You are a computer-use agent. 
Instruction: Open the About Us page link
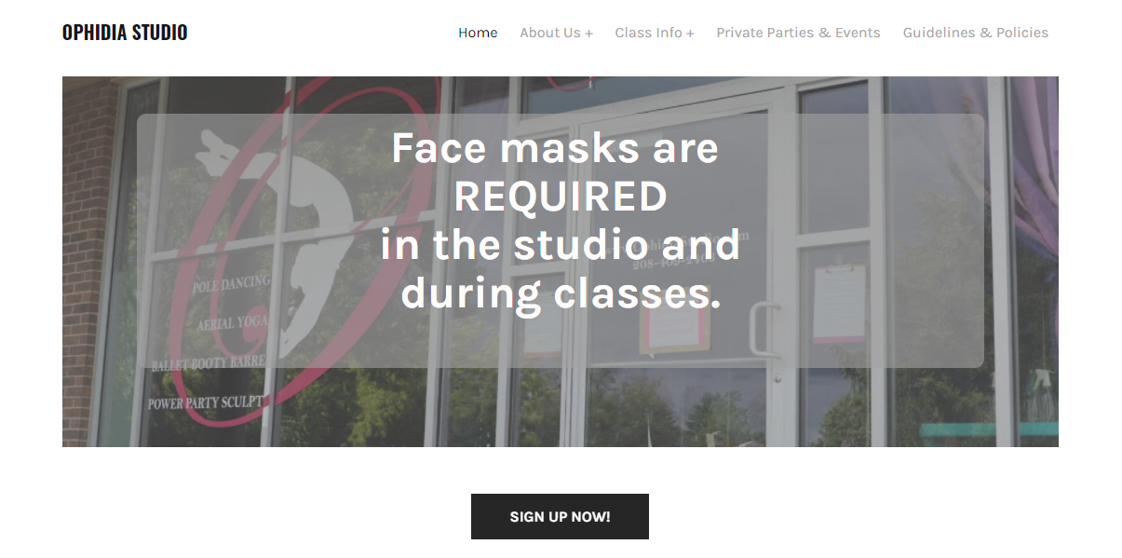(550, 33)
